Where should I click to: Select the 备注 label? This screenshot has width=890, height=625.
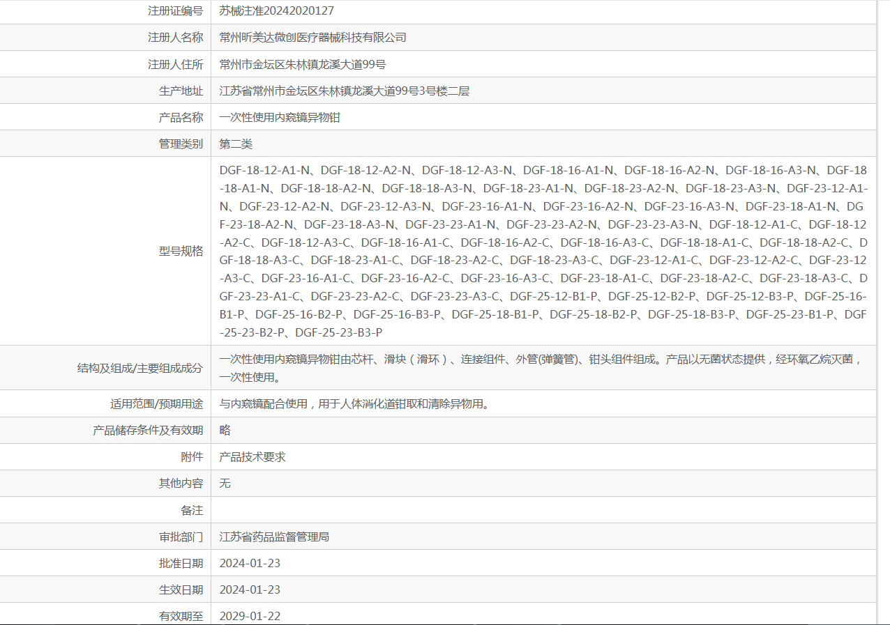(192, 510)
